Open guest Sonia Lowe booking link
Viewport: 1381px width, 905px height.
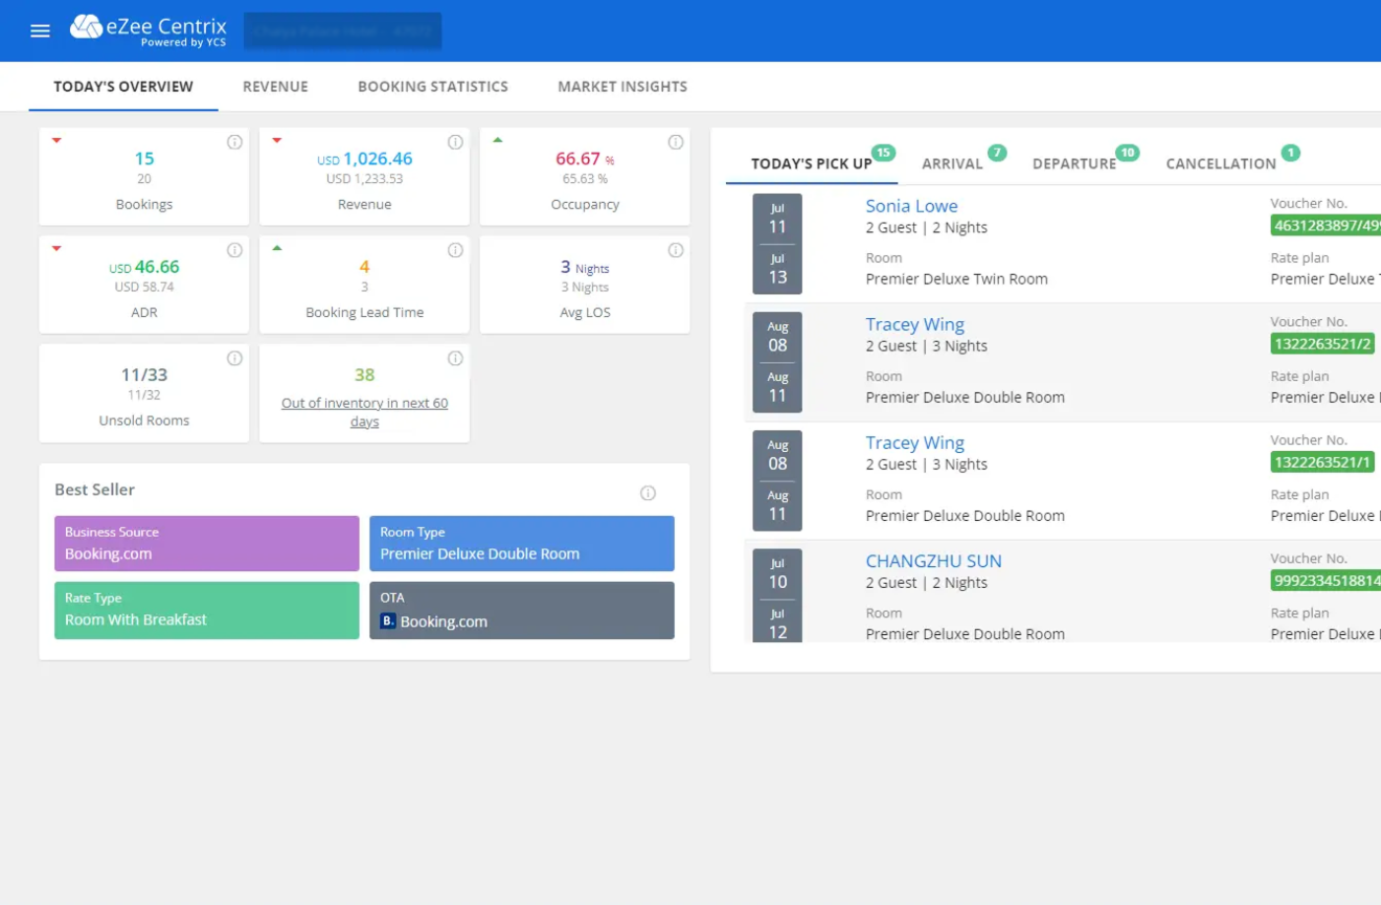911,207
